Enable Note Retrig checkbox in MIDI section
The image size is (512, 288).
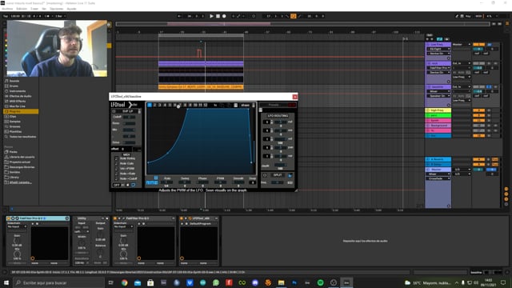click(x=116, y=158)
